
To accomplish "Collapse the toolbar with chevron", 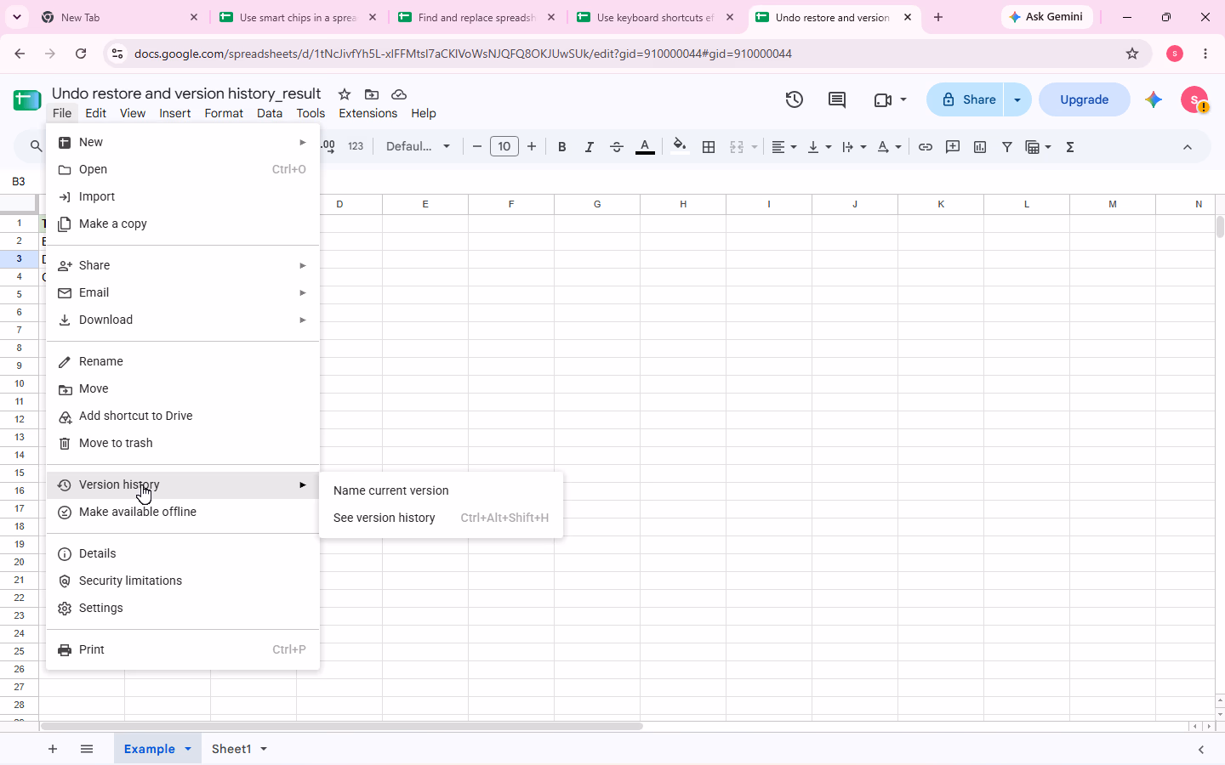I will point(1188,147).
